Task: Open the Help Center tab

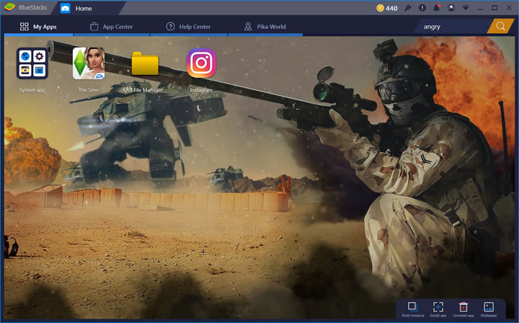Action: coord(188,27)
